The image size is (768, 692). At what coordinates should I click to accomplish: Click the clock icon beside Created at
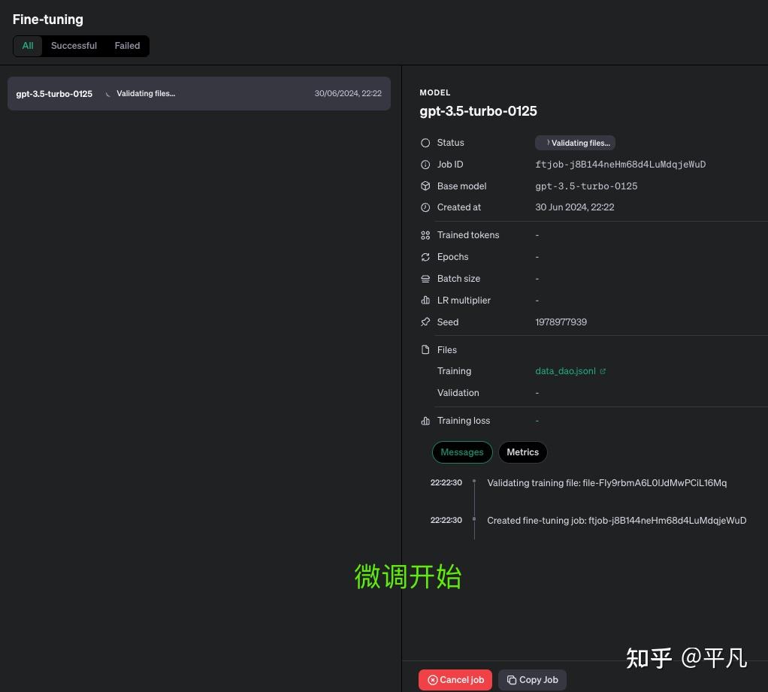point(425,207)
